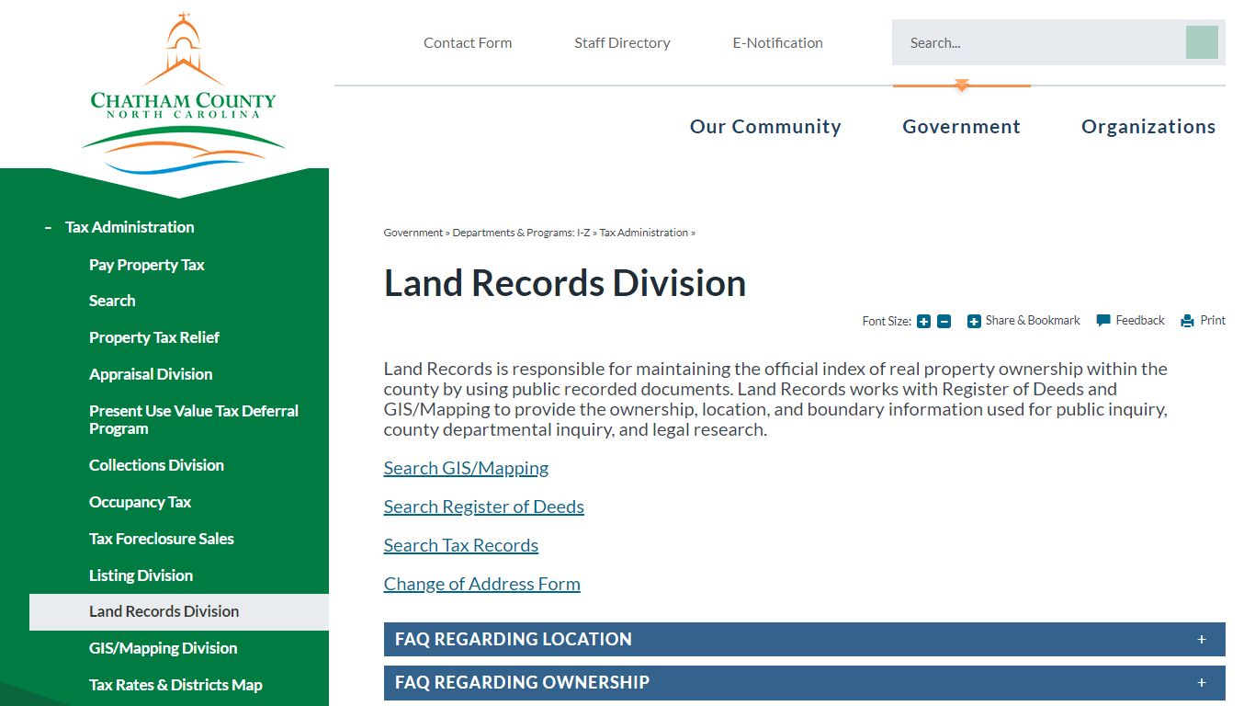1255x706 pixels.
Task: Expand FAQ Regarding Ownership section
Action: coord(805,682)
